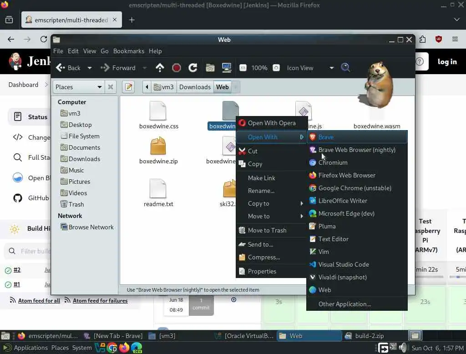This screenshot has height=354, width=466.
Task: Click path bar left scroll arrow
Action: pos(147,87)
